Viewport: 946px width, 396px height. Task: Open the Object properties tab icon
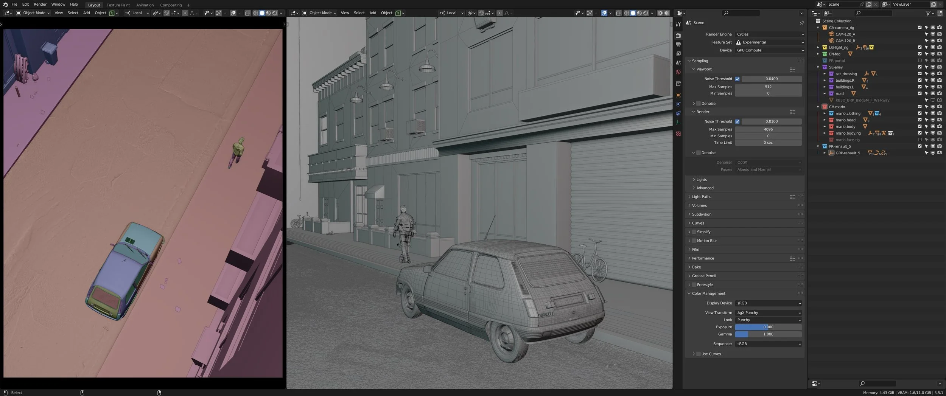pos(678,95)
